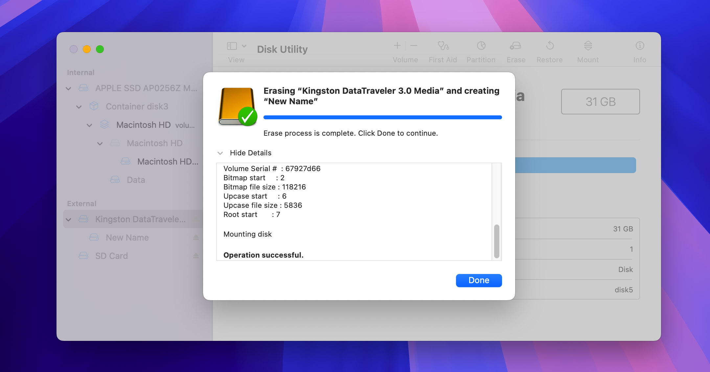
Task: Click the 'Upcase start : 6' log line
Action: pos(255,196)
